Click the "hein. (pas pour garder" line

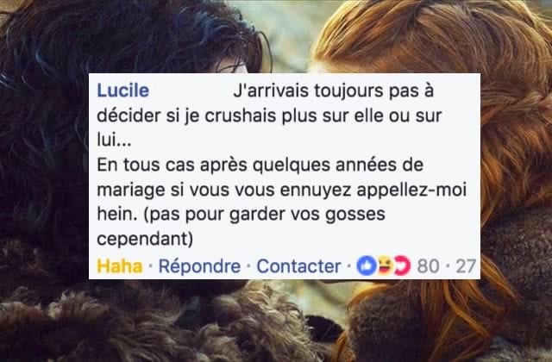point(241,215)
